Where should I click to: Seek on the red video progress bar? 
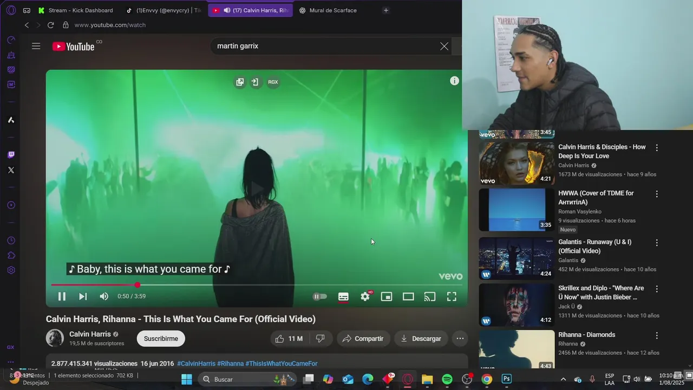pos(257,285)
